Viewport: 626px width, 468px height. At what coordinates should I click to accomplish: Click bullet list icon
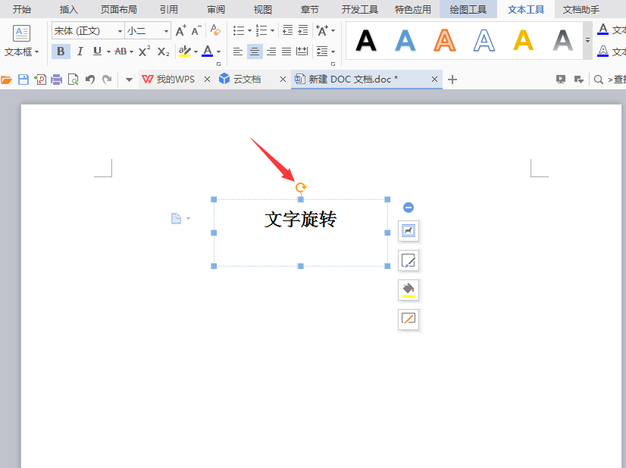(x=239, y=31)
